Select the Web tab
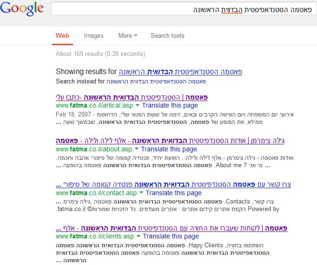This screenshot has height=265, width=317. coord(62,35)
